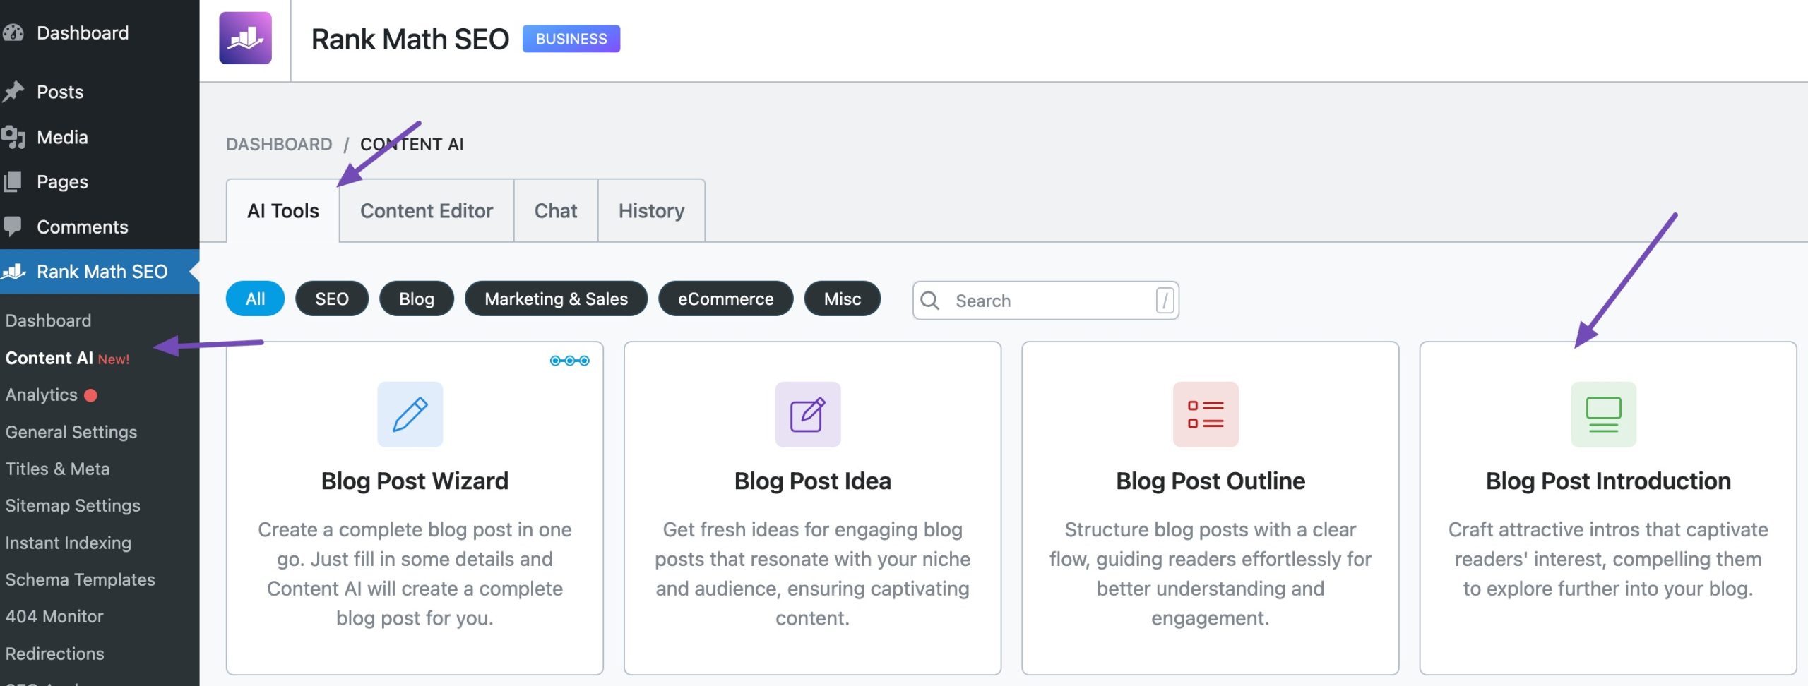This screenshot has height=686, width=1808.
Task: Open General Settings submenu link
Action: pyautogui.click(x=71, y=432)
